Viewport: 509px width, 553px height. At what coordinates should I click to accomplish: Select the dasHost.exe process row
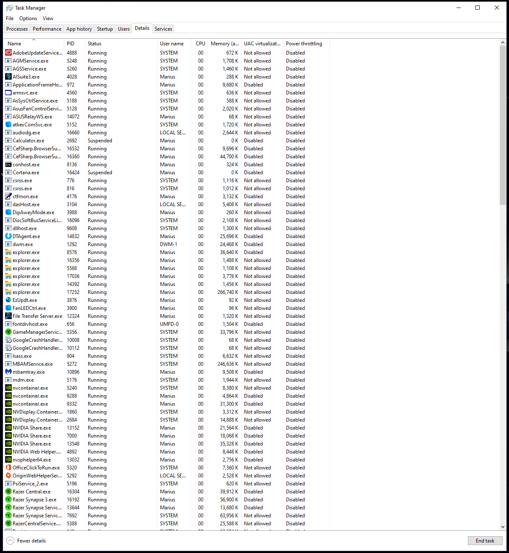pyautogui.click(x=167, y=204)
